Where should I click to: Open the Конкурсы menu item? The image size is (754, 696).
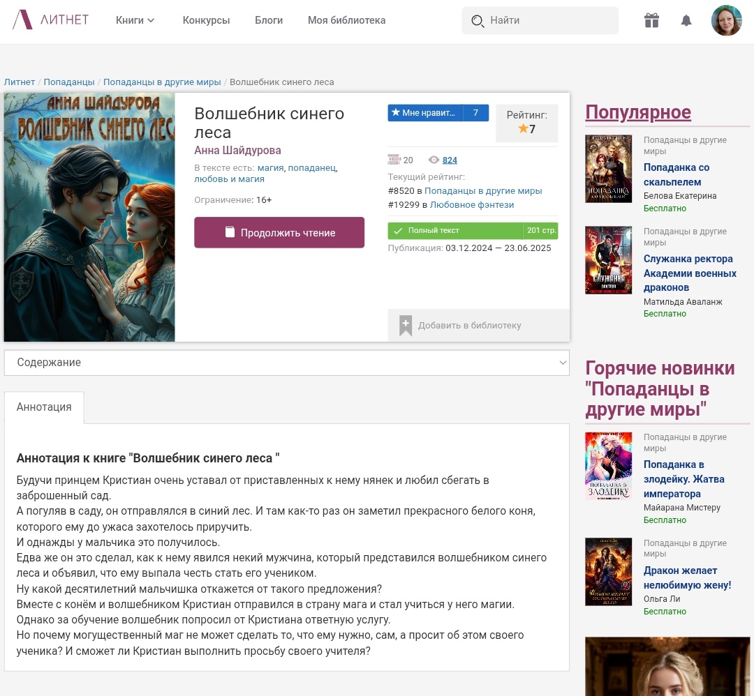coord(206,20)
